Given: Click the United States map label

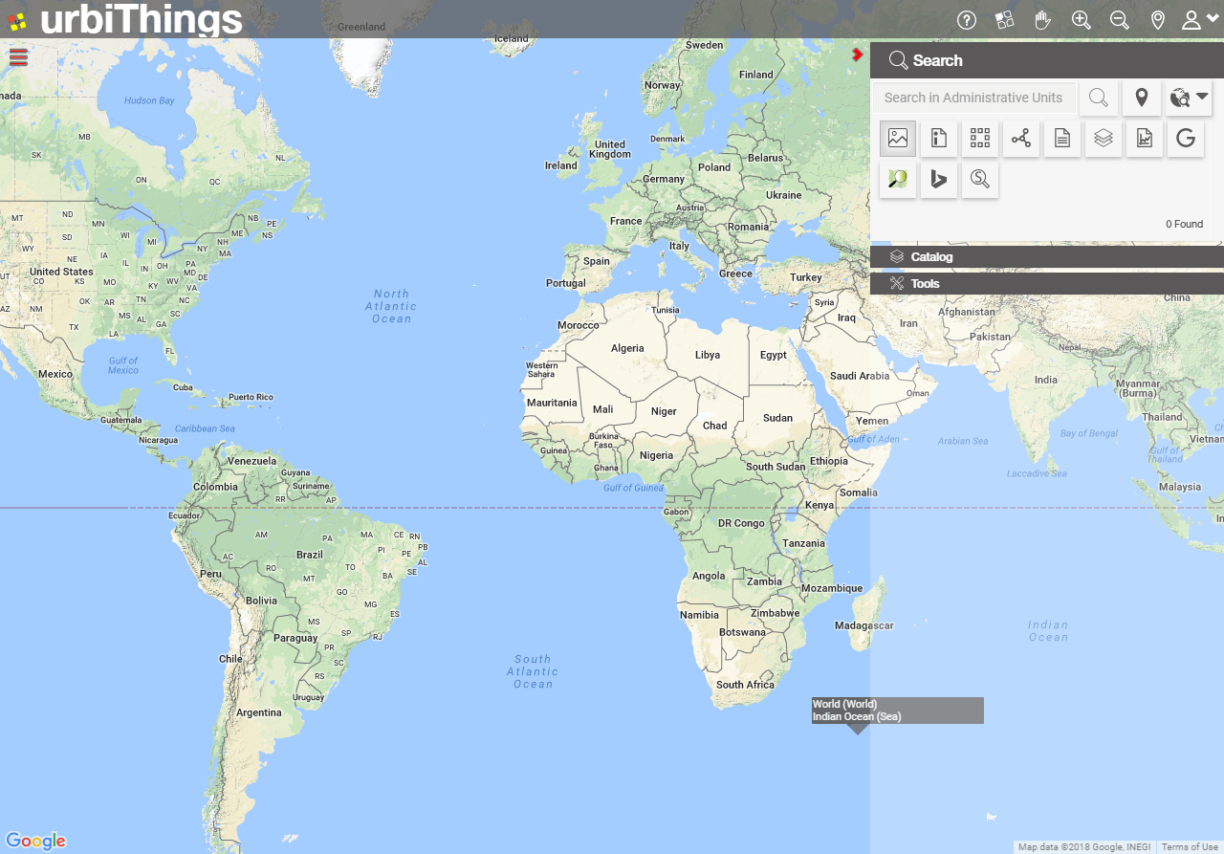Looking at the screenshot, I should point(61,272).
